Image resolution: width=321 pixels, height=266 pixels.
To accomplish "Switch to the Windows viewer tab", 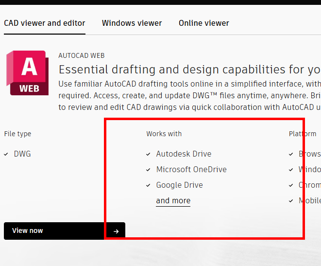I will click(132, 23).
